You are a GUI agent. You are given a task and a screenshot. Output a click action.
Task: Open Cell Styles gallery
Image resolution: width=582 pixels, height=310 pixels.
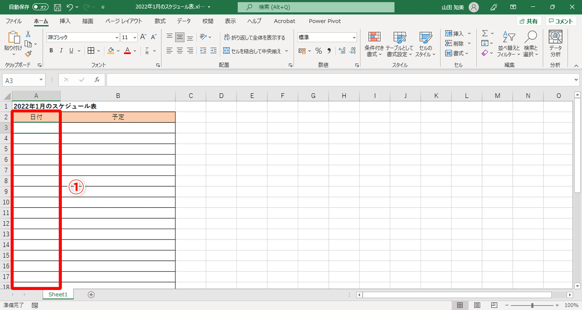coord(426,44)
